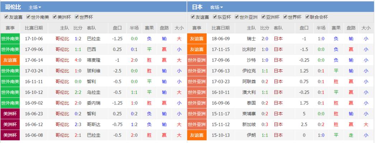Click home team 比利时
This screenshot has height=143, width=375.
[x=249, y=49]
